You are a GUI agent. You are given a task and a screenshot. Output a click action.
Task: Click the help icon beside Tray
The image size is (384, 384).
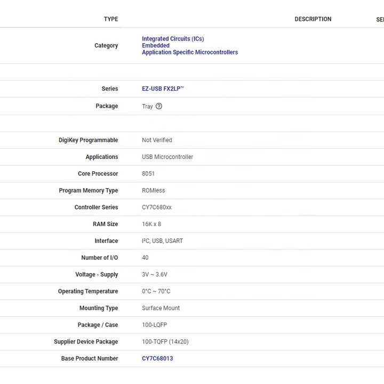point(158,106)
